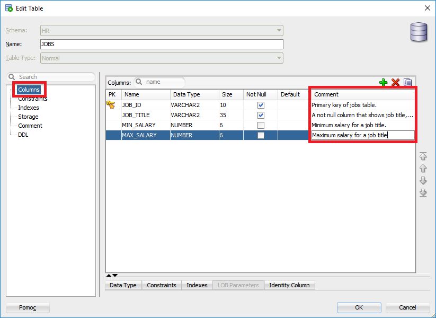
Task: Click the Cancel button
Action: pos(407,307)
